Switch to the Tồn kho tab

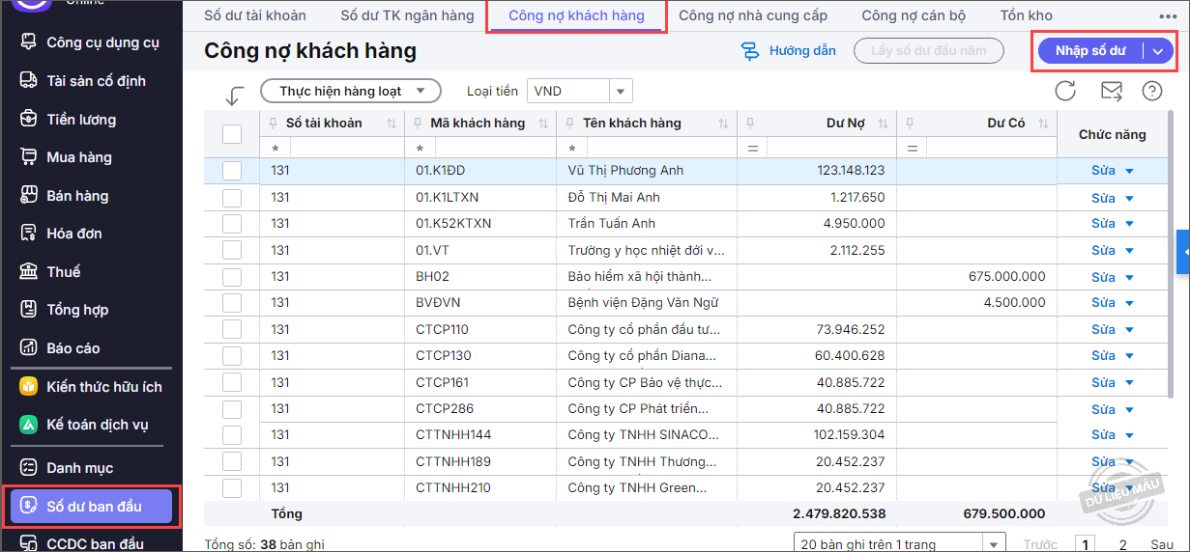[x=1026, y=15]
